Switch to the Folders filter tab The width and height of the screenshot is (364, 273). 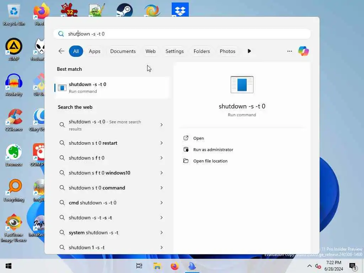202,51
